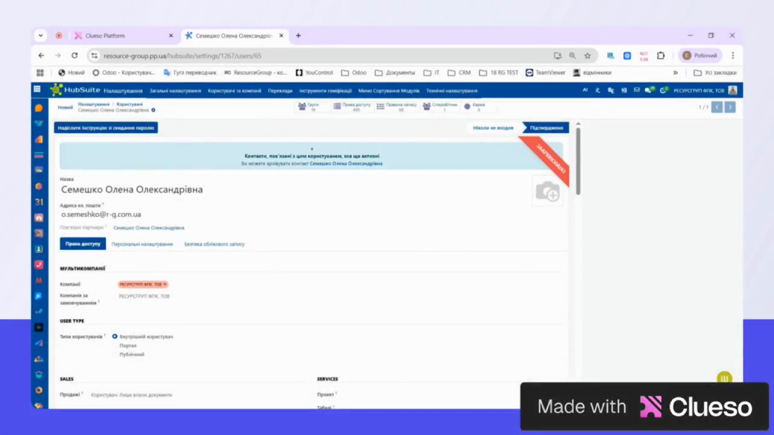Click the gear icon beside the user breadcrumb
Viewport: 774px width, 435px height.
154,110
